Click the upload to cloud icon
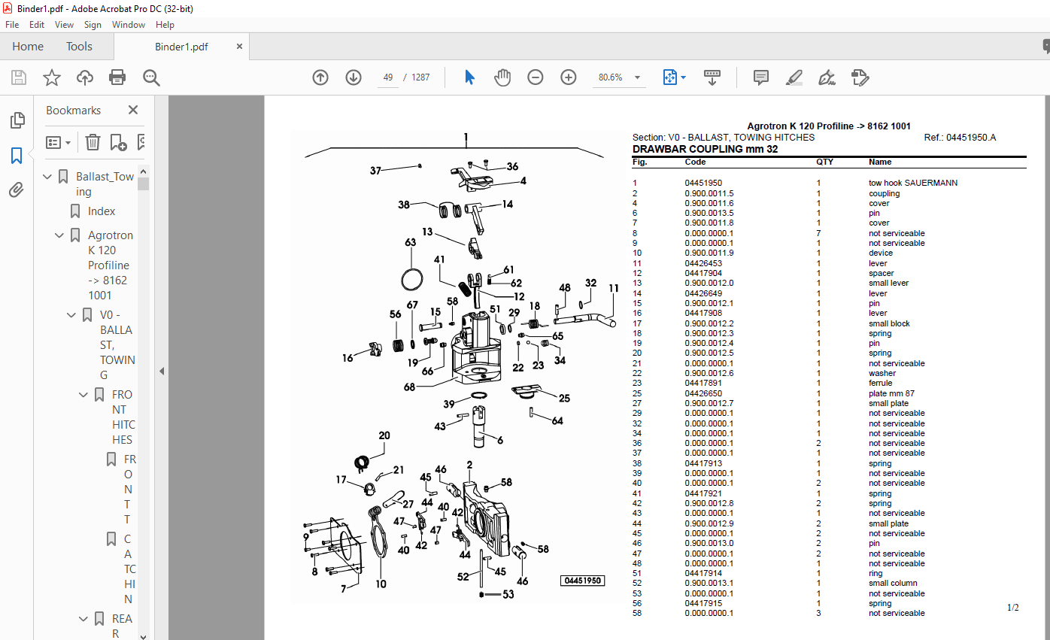 [84, 77]
